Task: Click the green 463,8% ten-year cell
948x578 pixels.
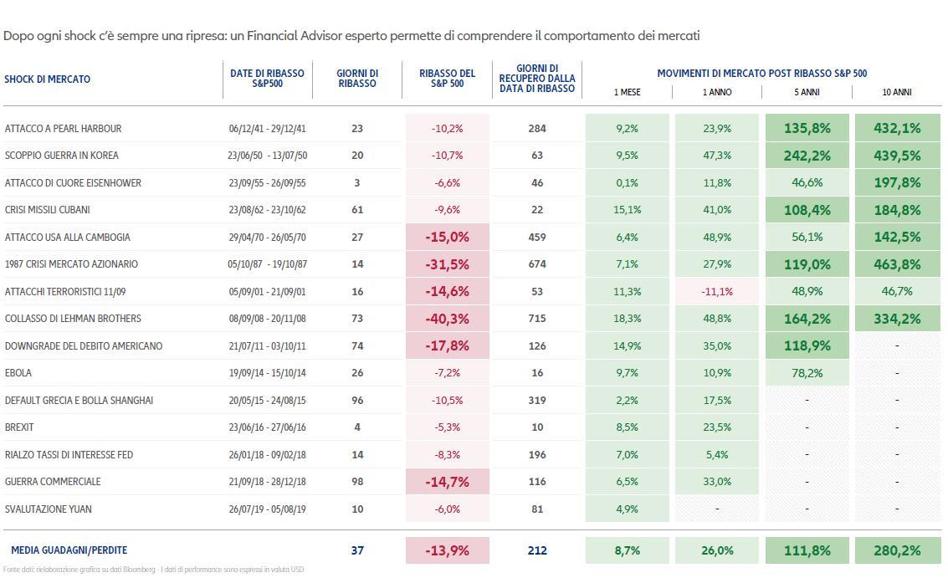Action: pyautogui.click(x=897, y=264)
